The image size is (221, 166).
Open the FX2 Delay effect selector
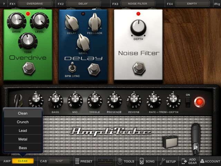click(x=83, y=4)
